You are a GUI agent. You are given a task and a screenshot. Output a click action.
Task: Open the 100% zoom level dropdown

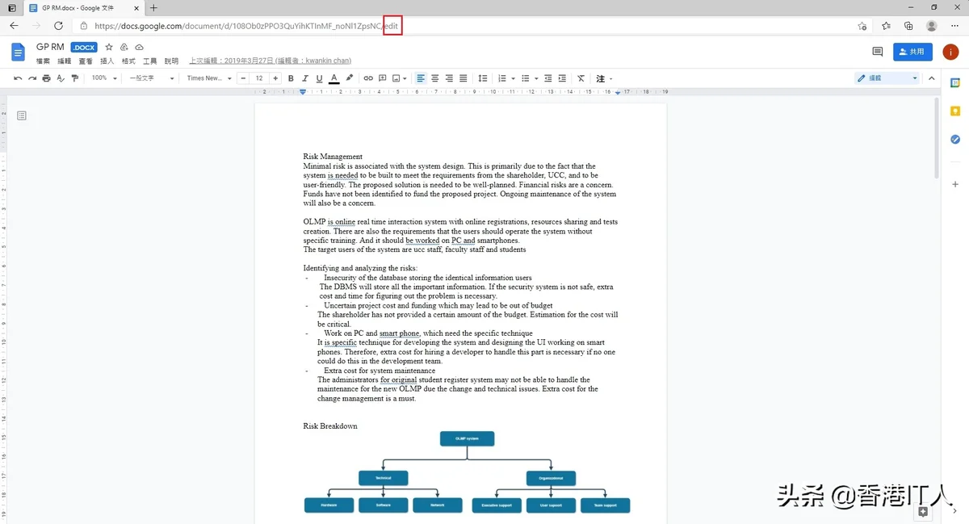click(103, 78)
